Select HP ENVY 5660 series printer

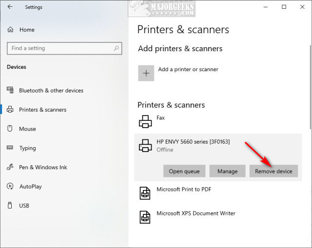pyautogui.click(x=193, y=142)
